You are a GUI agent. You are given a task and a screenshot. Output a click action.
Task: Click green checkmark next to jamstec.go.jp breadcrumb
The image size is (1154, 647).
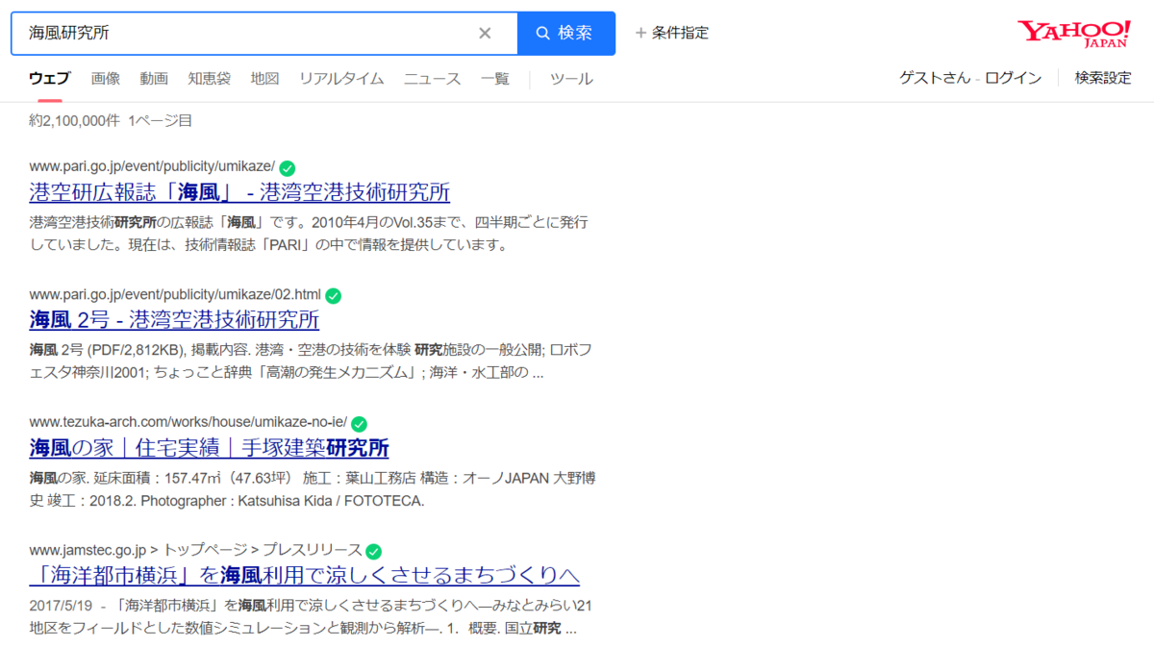[x=374, y=551]
